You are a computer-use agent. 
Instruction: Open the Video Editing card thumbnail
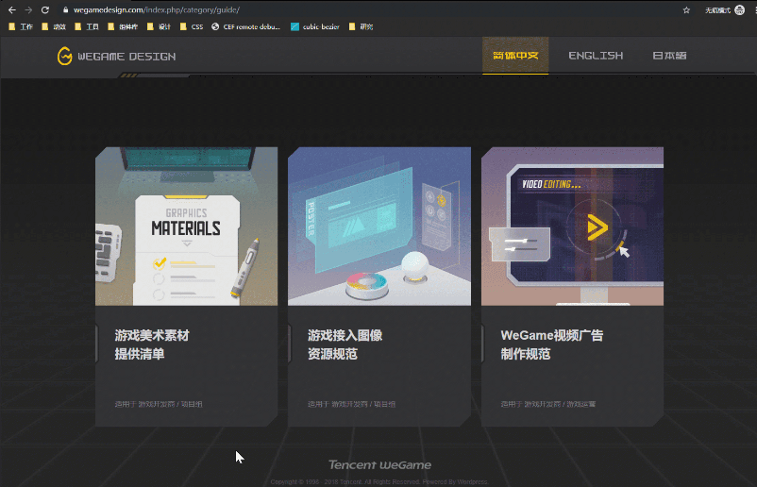(x=573, y=227)
